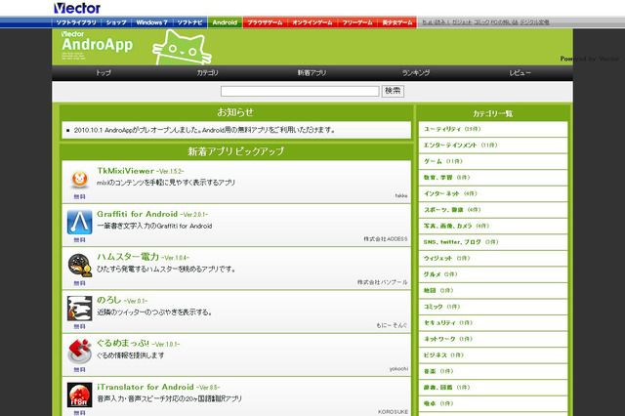Click the Vector logo at the top

tap(77, 8)
